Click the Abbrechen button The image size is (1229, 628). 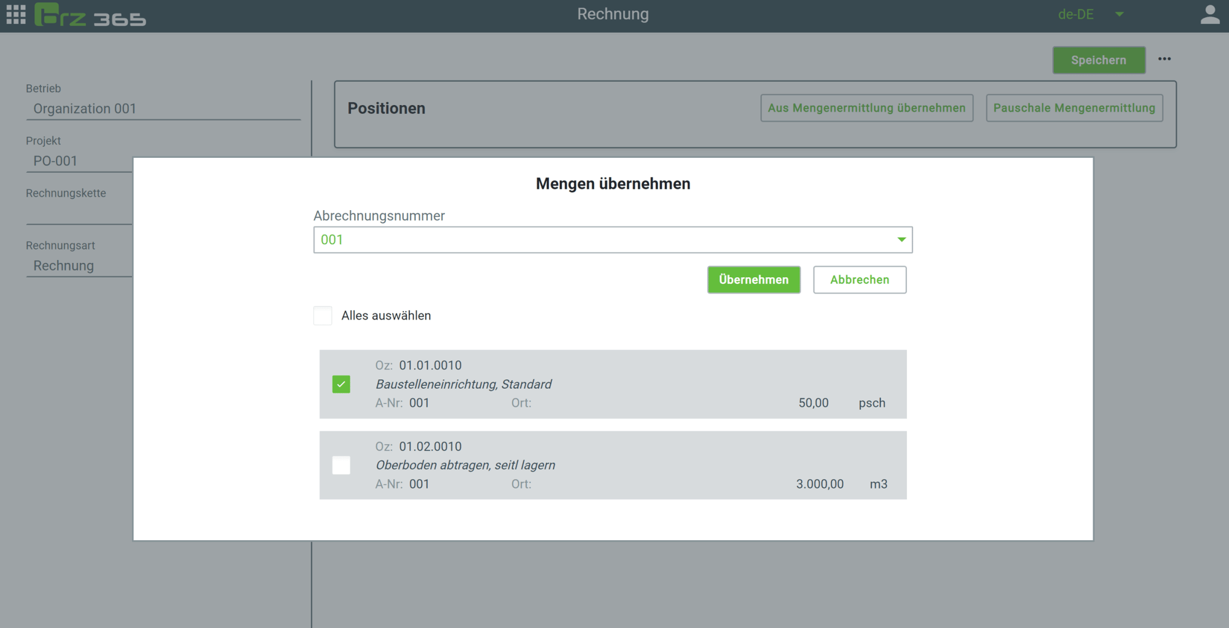[x=859, y=280]
